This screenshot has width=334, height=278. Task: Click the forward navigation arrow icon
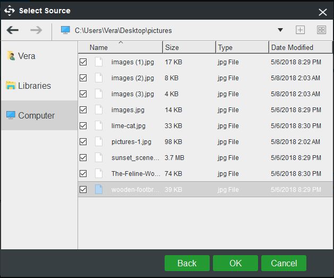[x=36, y=30]
